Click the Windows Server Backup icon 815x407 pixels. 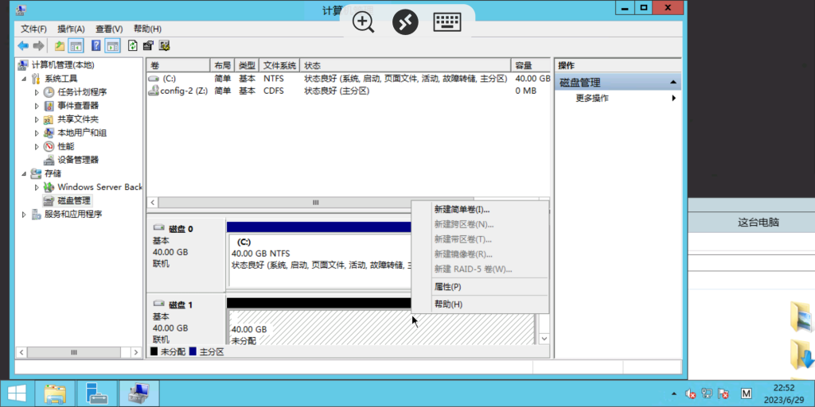pyautogui.click(x=49, y=187)
